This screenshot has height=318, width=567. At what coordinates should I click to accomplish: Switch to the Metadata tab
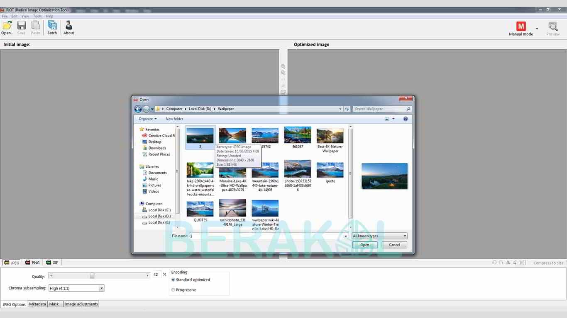click(x=37, y=304)
